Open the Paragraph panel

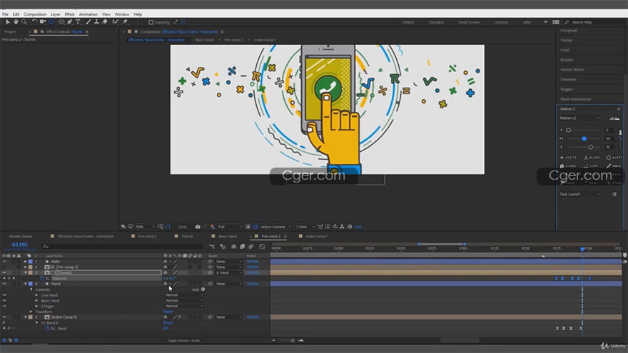(569, 31)
